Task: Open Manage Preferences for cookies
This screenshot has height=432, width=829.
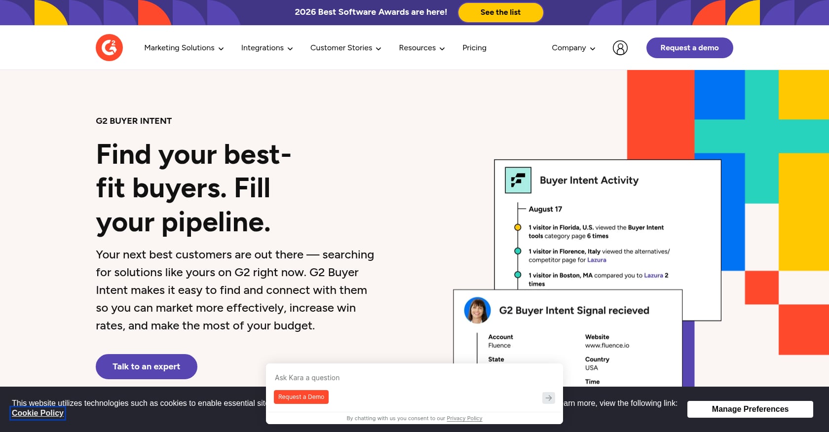Action: [x=750, y=409]
